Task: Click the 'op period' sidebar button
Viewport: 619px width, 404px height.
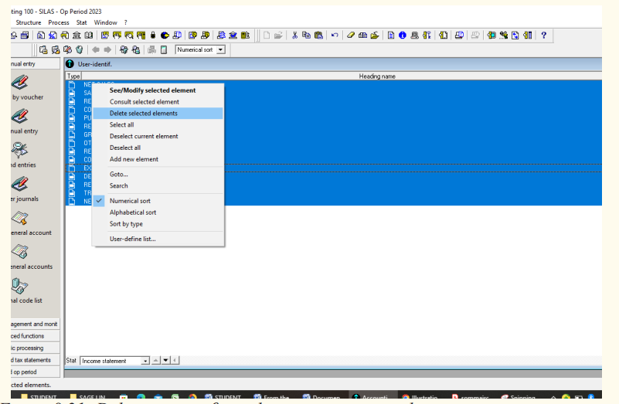Action: (x=35, y=372)
